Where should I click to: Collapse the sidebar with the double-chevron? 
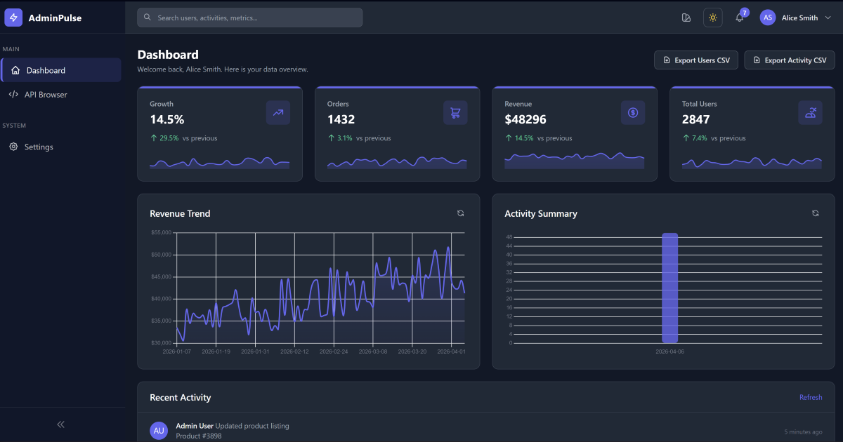[60, 424]
